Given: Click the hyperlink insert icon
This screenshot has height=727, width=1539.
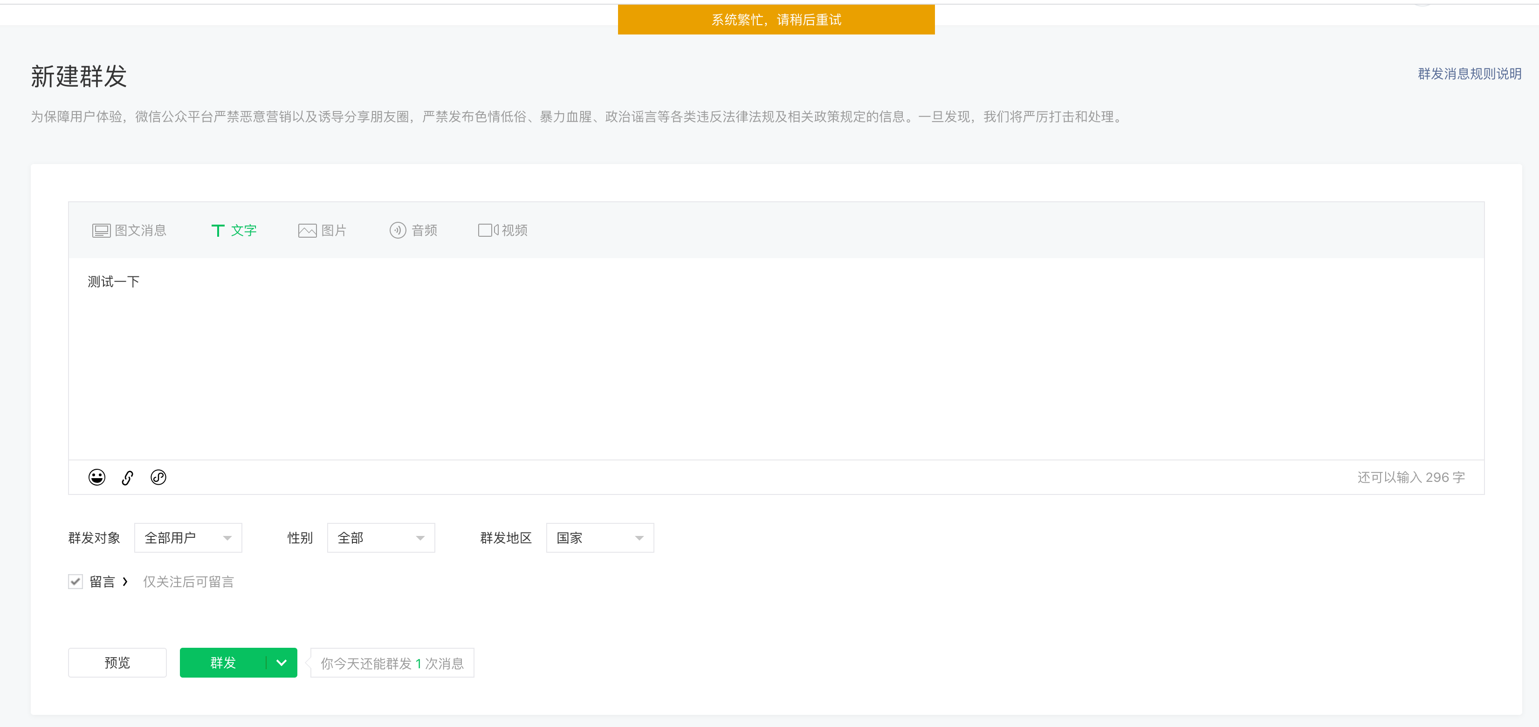Looking at the screenshot, I should (127, 477).
